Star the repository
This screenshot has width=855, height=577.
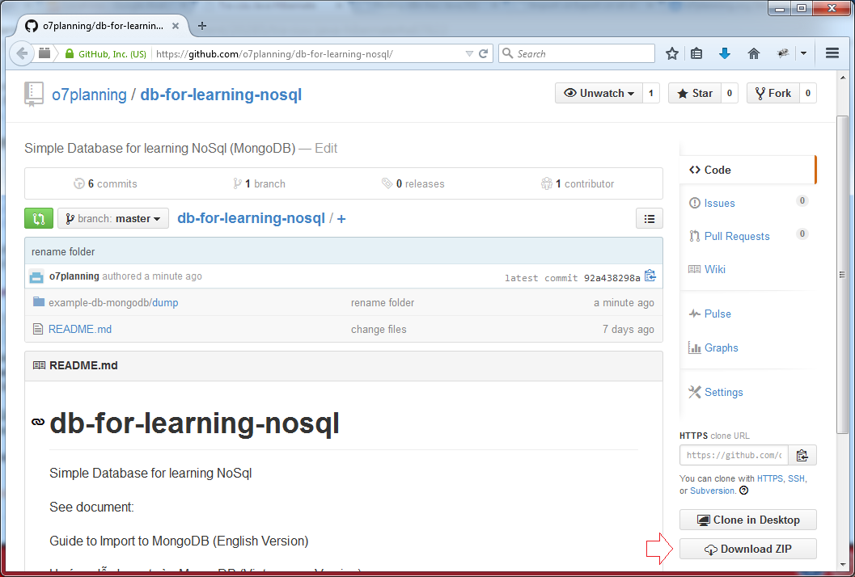(x=695, y=93)
